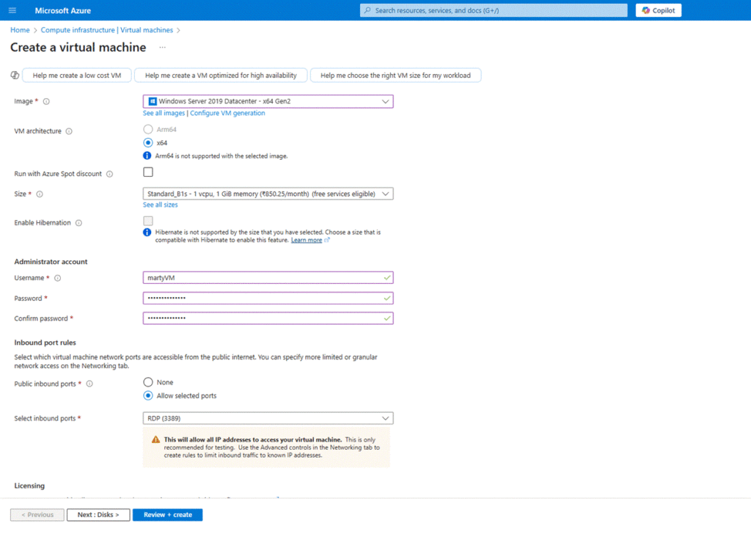751x534 pixels.
Task: Click the Copilot button in header
Action: tap(658, 10)
